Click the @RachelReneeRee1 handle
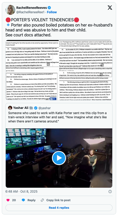The height and width of the screenshot is (216, 119). 30,12
